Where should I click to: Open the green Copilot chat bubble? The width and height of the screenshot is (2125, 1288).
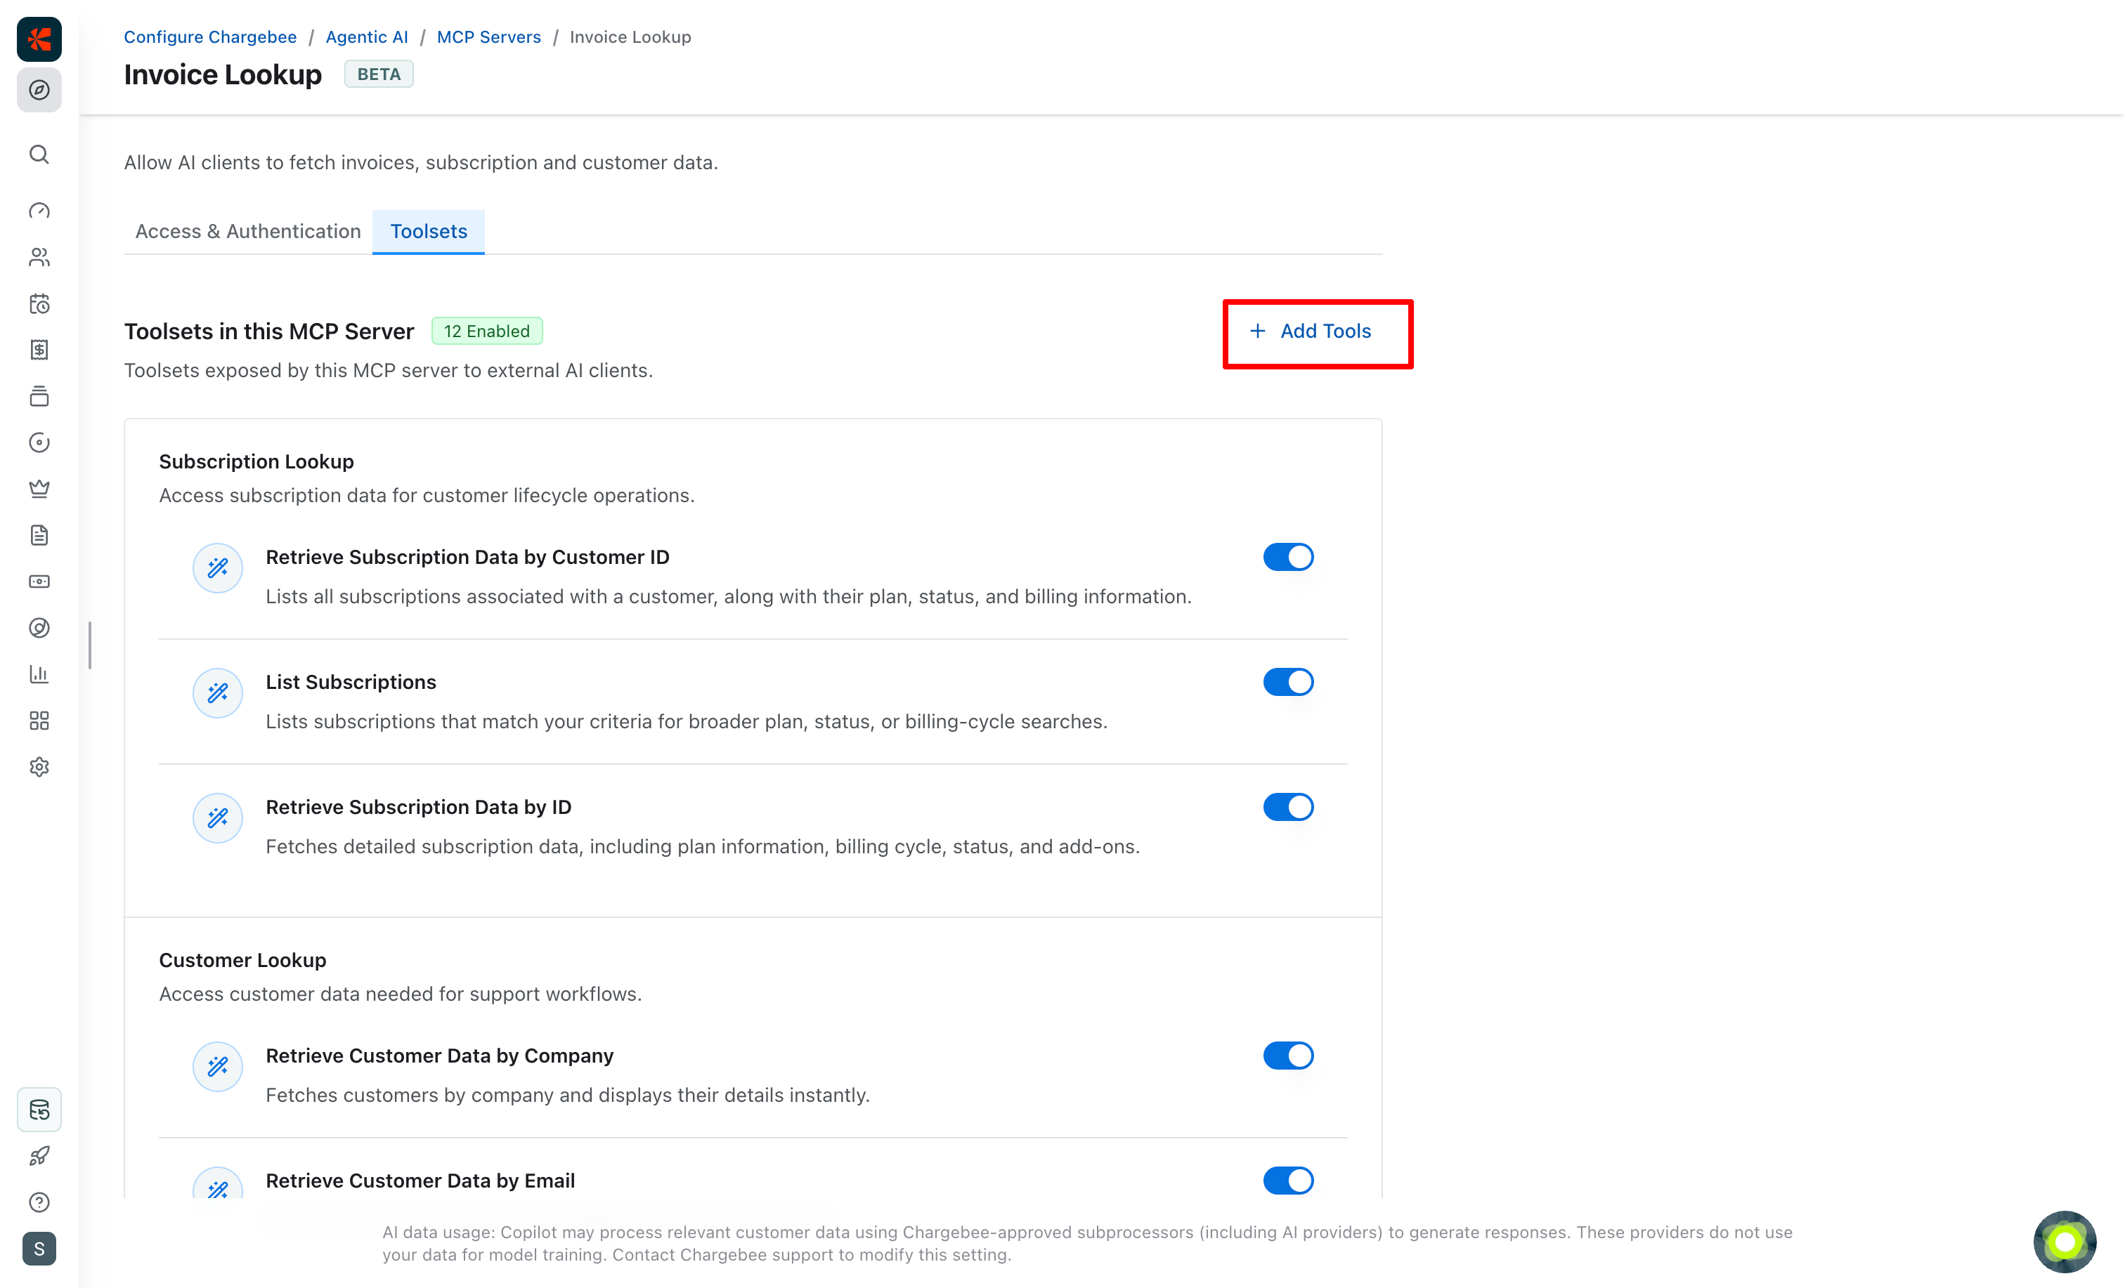[2065, 1242]
